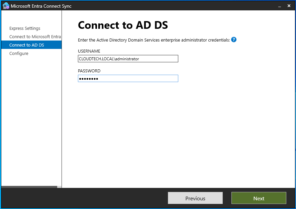
Task: Click the enterprise administrator credentials instruction text
Action: click(154, 40)
